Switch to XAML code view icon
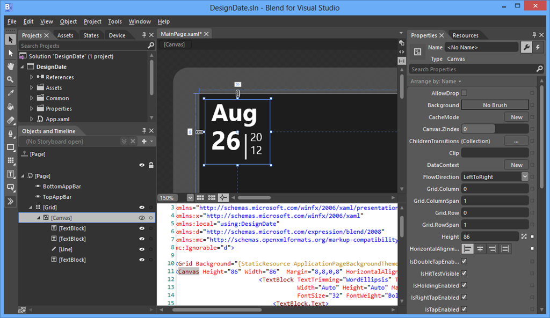This screenshot has height=318, width=550. coord(402,52)
